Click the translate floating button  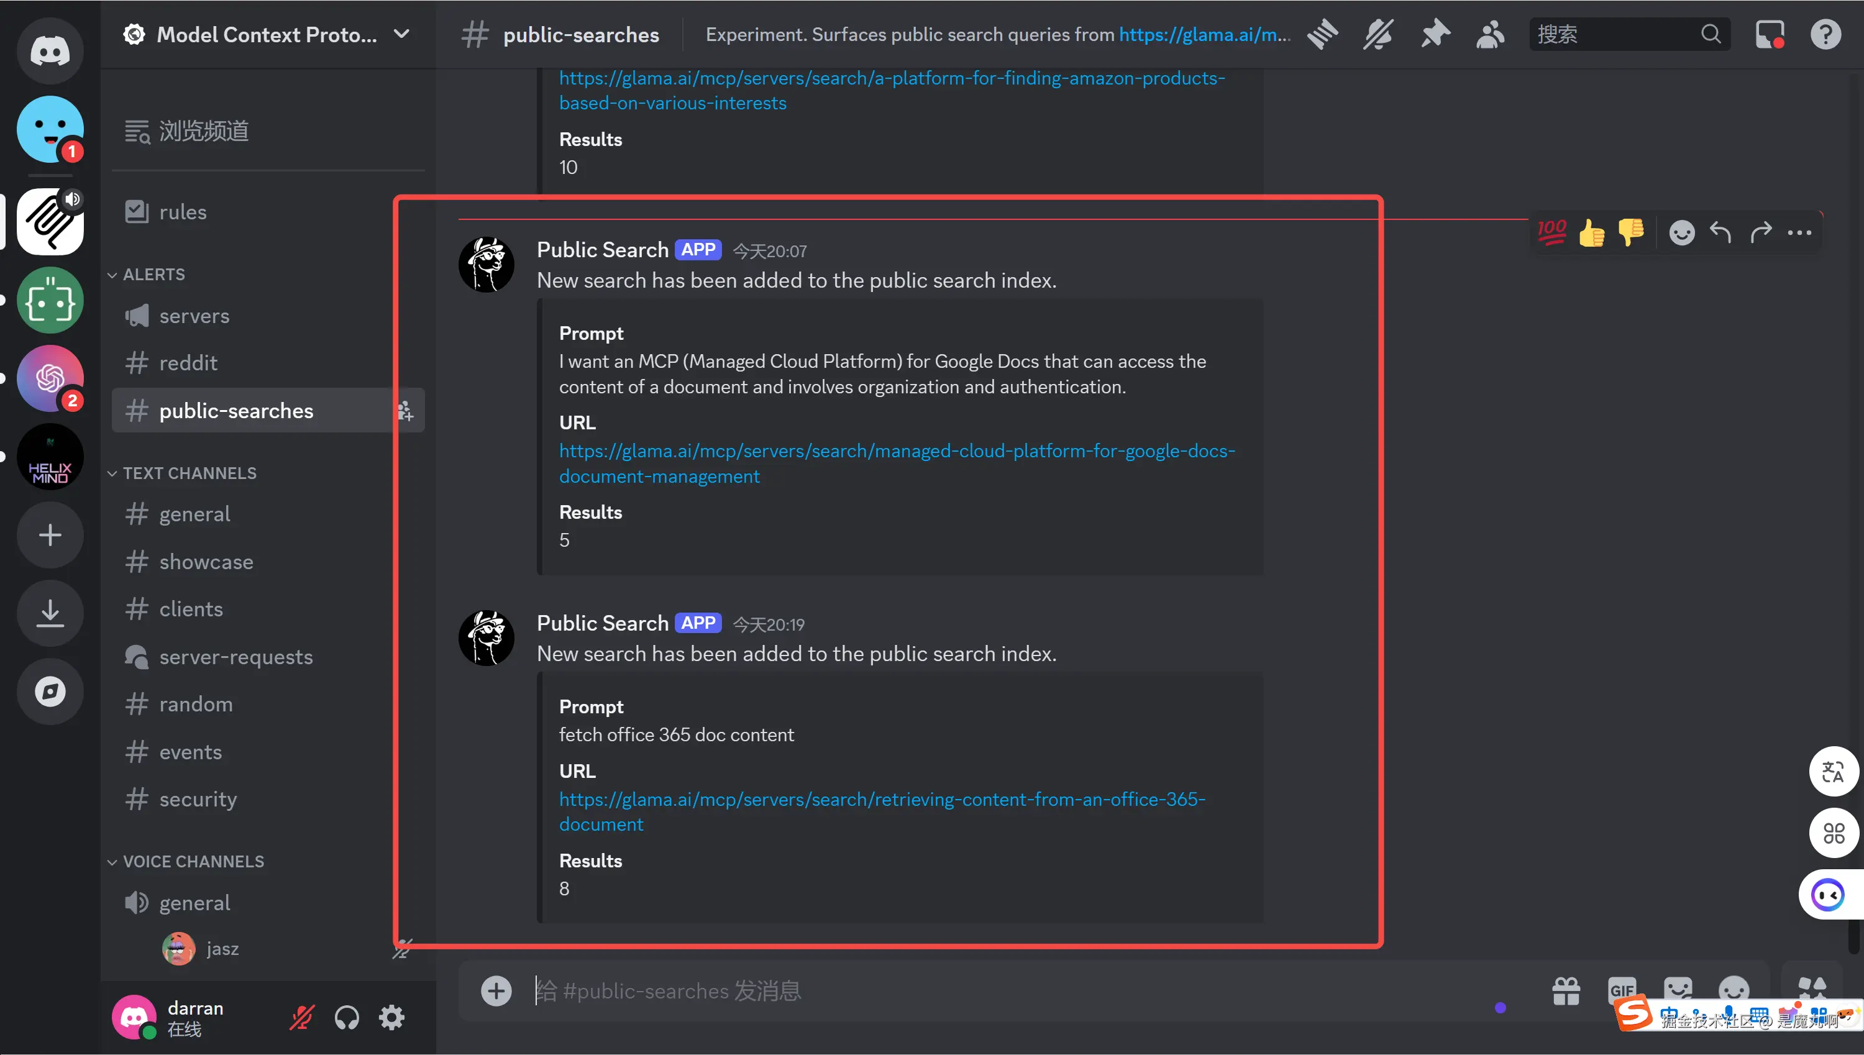coord(1833,772)
